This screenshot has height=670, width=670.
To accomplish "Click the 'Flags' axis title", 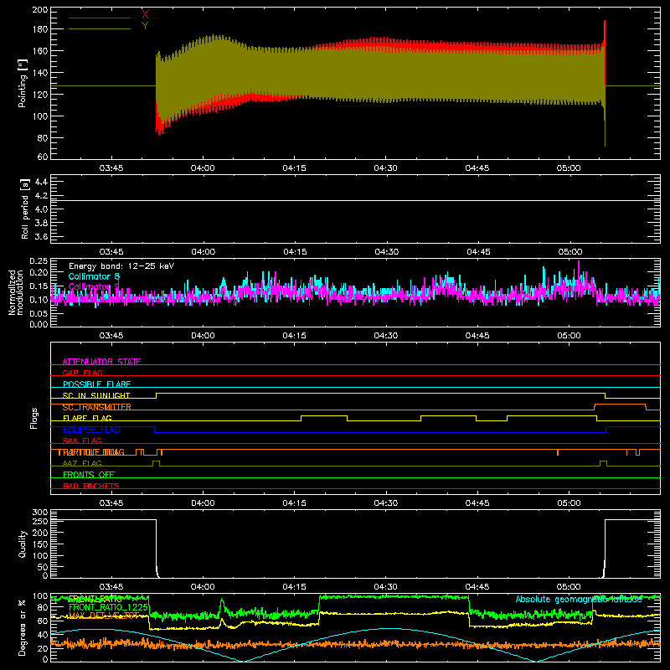I will pos(33,418).
